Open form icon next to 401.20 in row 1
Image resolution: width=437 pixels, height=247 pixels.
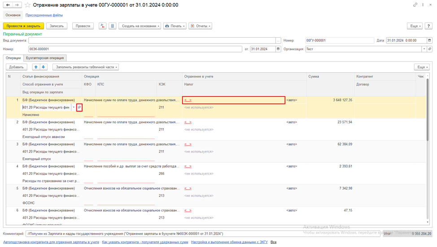pos(79,107)
